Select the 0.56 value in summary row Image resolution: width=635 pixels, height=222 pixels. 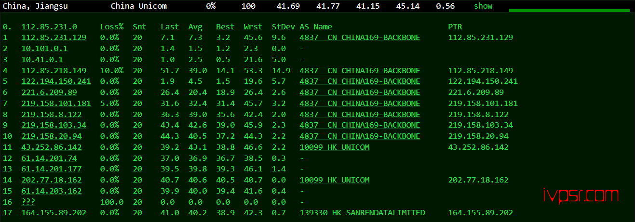pos(446,6)
